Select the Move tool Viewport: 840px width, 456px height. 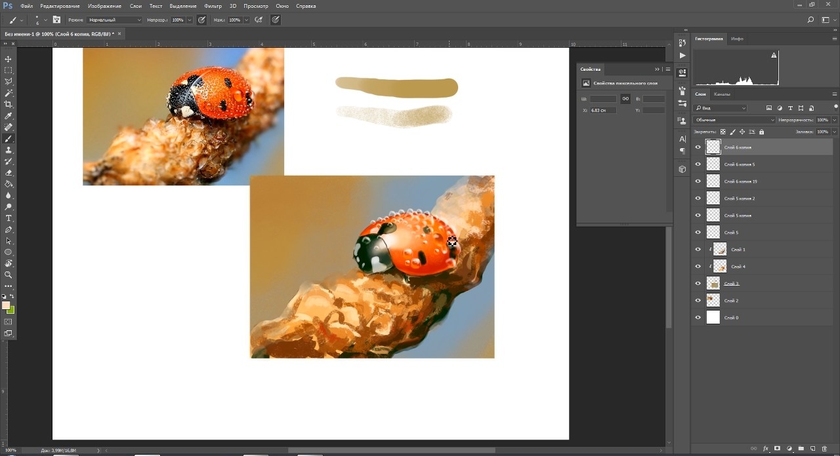[9, 59]
